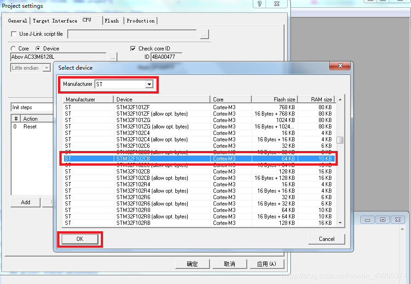This screenshot has height=284, width=411.
Task: Select STM32F102R6 (allow opt. bytes) row
Action: (199, 204)
